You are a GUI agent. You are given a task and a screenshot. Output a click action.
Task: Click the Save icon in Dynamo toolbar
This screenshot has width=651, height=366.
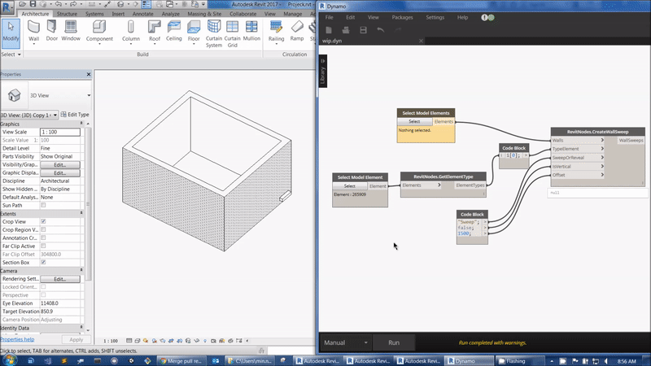[363, 30]
